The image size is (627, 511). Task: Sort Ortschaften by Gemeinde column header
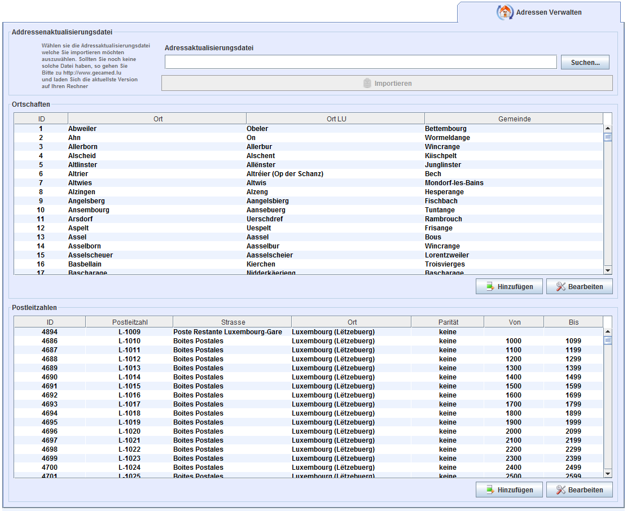[514, 119]
